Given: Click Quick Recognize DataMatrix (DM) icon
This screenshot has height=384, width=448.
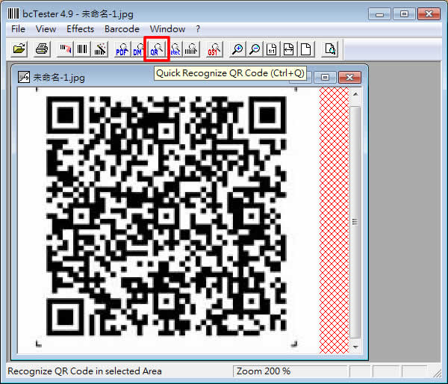Looking at the screenshot, I should click(x=138, y=49).
